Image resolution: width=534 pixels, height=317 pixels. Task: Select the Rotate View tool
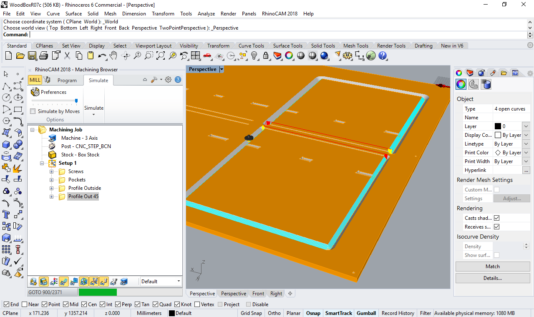coord(126,55)
